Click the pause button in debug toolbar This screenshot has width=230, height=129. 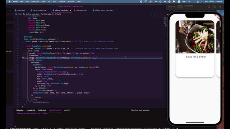coord(154,15)
